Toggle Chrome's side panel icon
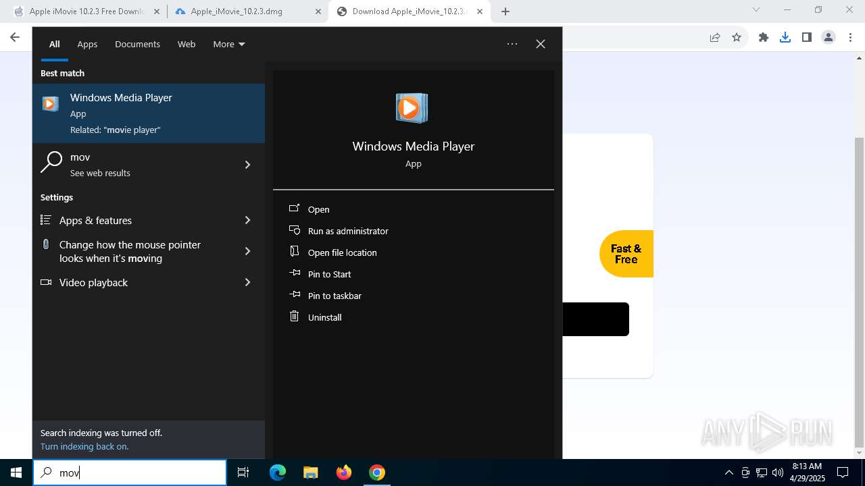This screenshot has width=865, height=486. pyautogui.click(x=807, y=37)
